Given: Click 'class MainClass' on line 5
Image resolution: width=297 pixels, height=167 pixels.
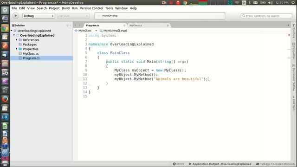Looking at the screenshot, I should (113, 53).
